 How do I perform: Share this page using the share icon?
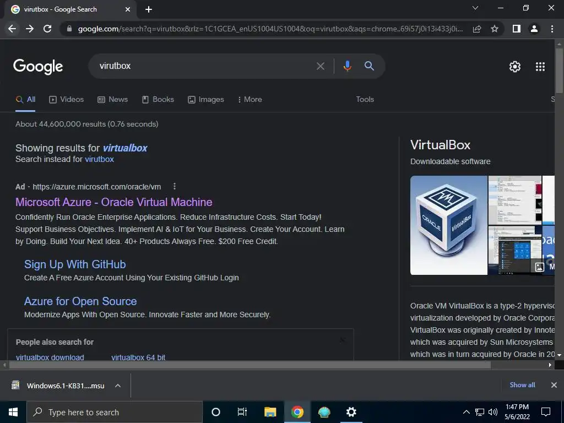click(477, 29)
